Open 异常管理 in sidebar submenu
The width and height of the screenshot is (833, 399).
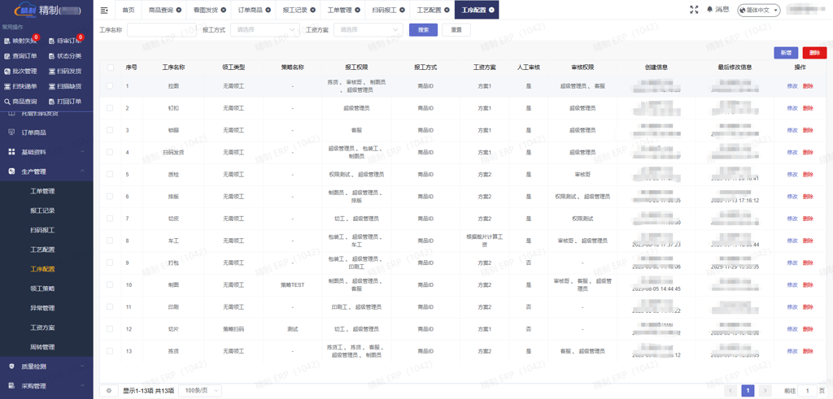[42, 308]
